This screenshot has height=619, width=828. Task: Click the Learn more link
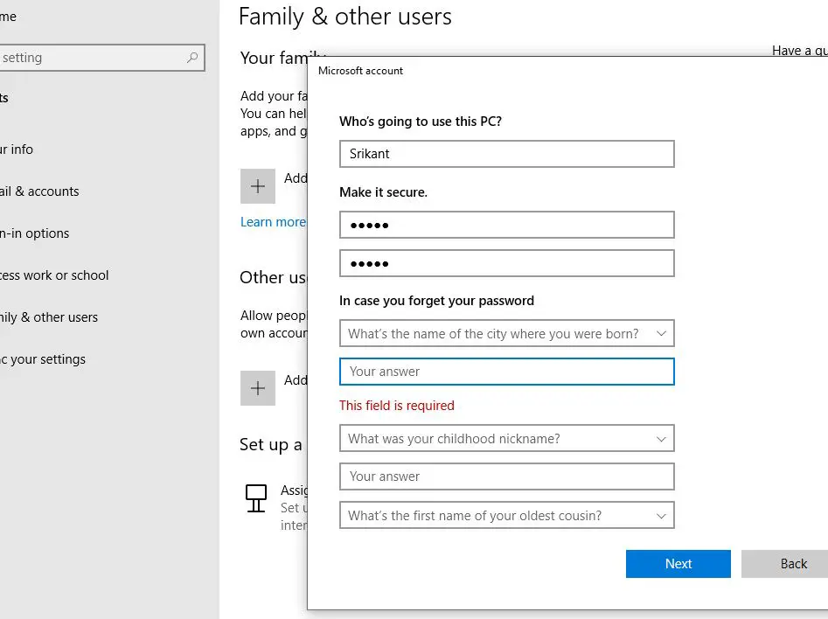(x=273, y=222)
